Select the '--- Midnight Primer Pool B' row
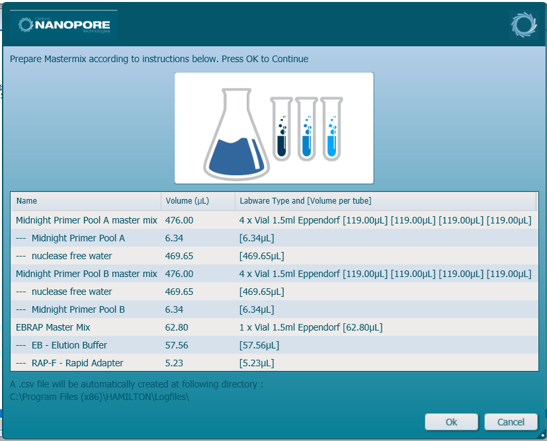The width and height of the screenshot is (547, 441). (274, 309)
